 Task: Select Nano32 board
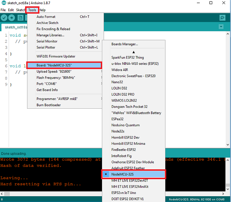click(134, 82)
